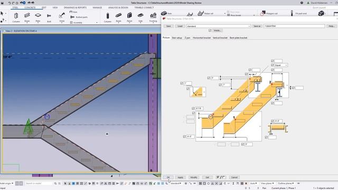Click the Assembly command in ribbon

(76, 22)
